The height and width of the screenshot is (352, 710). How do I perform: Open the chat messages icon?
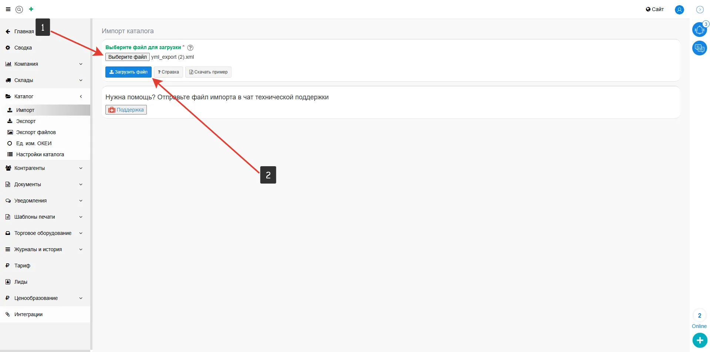tap(699, 48)
